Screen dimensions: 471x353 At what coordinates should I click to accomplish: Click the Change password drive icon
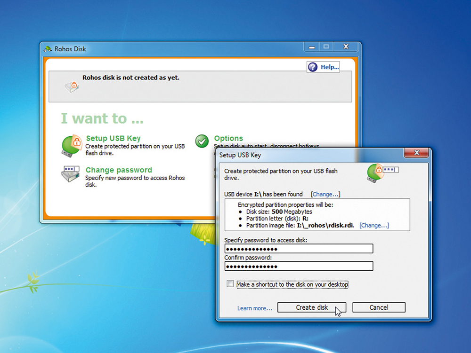[x=70, y=174]
